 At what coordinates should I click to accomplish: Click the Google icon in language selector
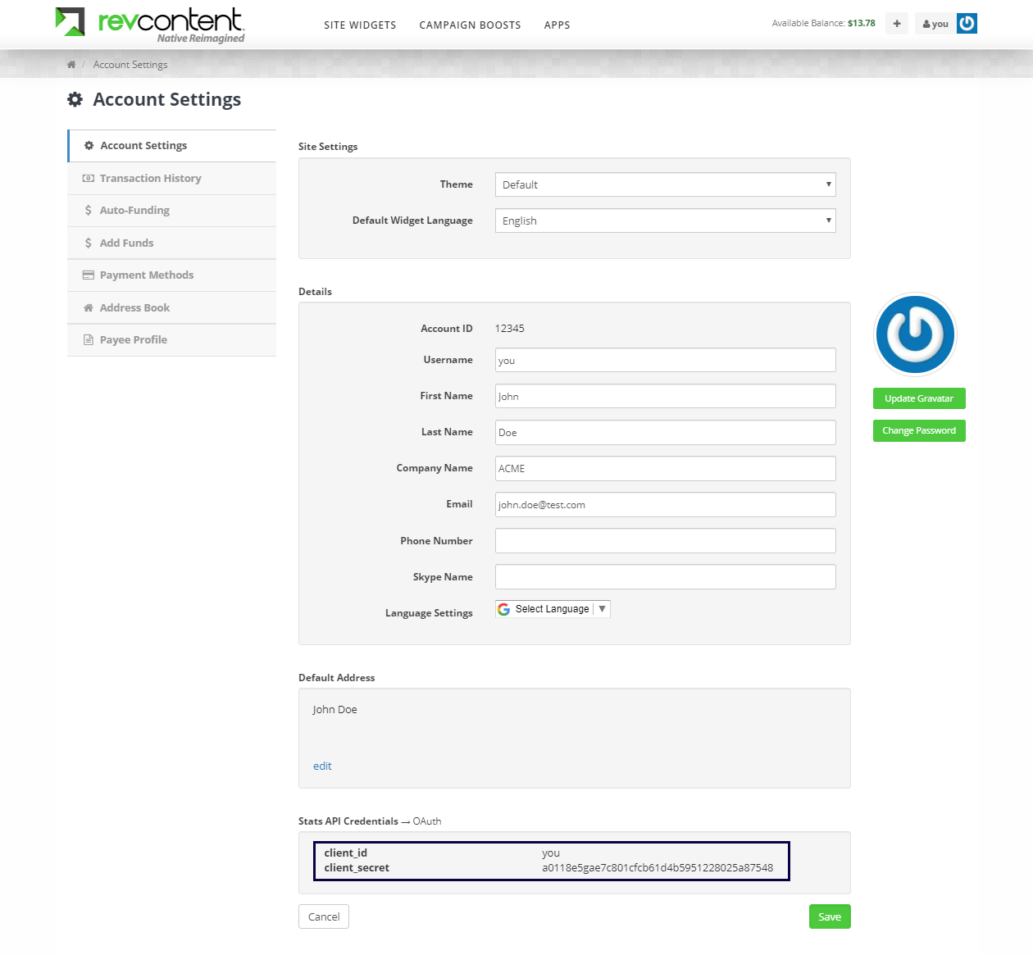[504, 609]
